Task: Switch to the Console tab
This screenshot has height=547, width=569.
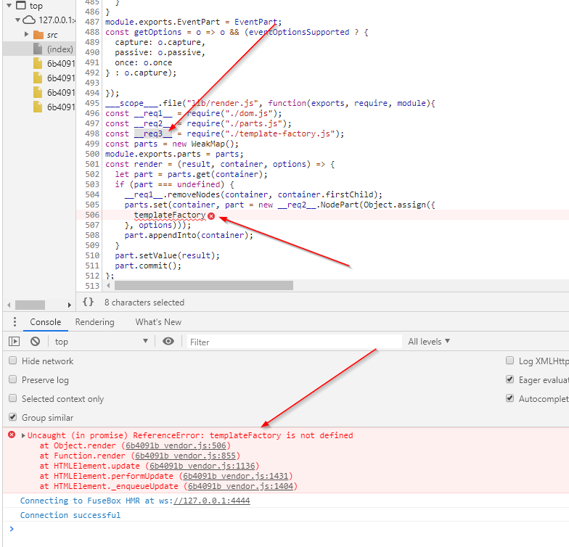Action: 45,322
